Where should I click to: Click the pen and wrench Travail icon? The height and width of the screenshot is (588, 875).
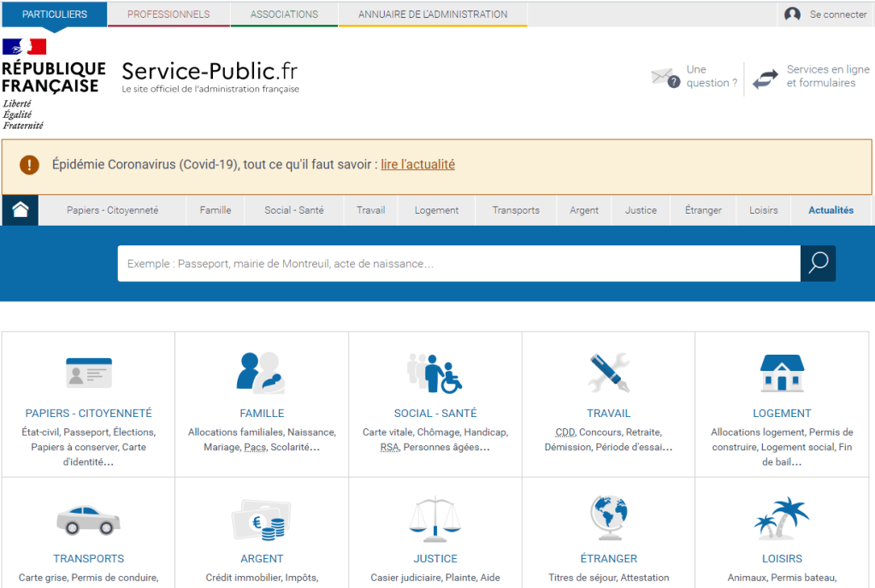click(x=608, y=373)
